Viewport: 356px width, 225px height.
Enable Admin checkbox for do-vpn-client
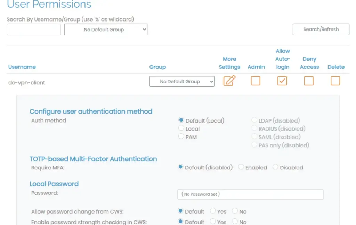(x=256, y=81)
